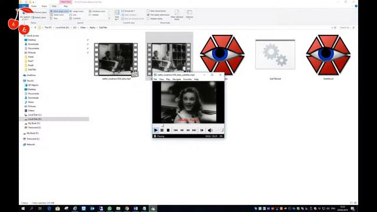Switch to Explorer Share ribbon tab

click(44, 6)
